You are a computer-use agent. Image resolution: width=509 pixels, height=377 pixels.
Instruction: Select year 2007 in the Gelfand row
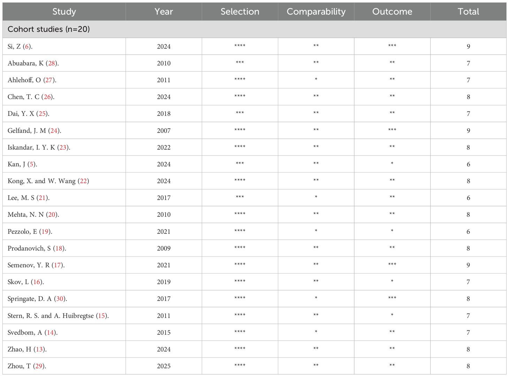[x=164, y=131]
